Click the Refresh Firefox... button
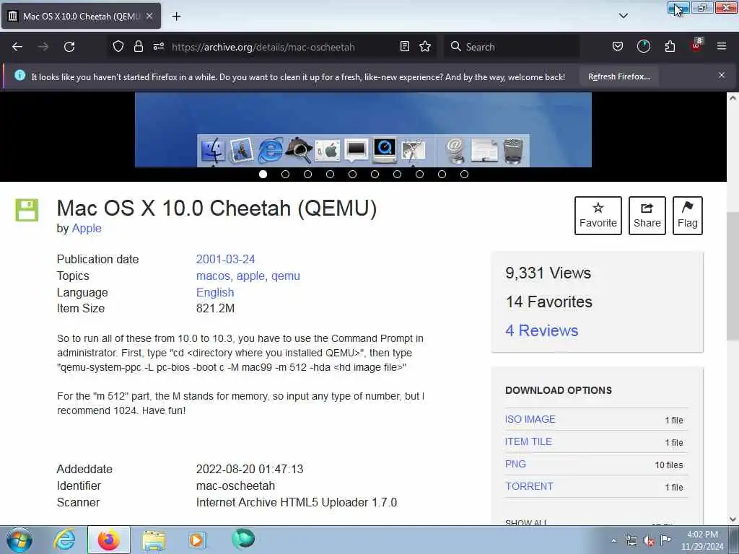Viewport: 739px width, 554px height. [x=618, y=76]
